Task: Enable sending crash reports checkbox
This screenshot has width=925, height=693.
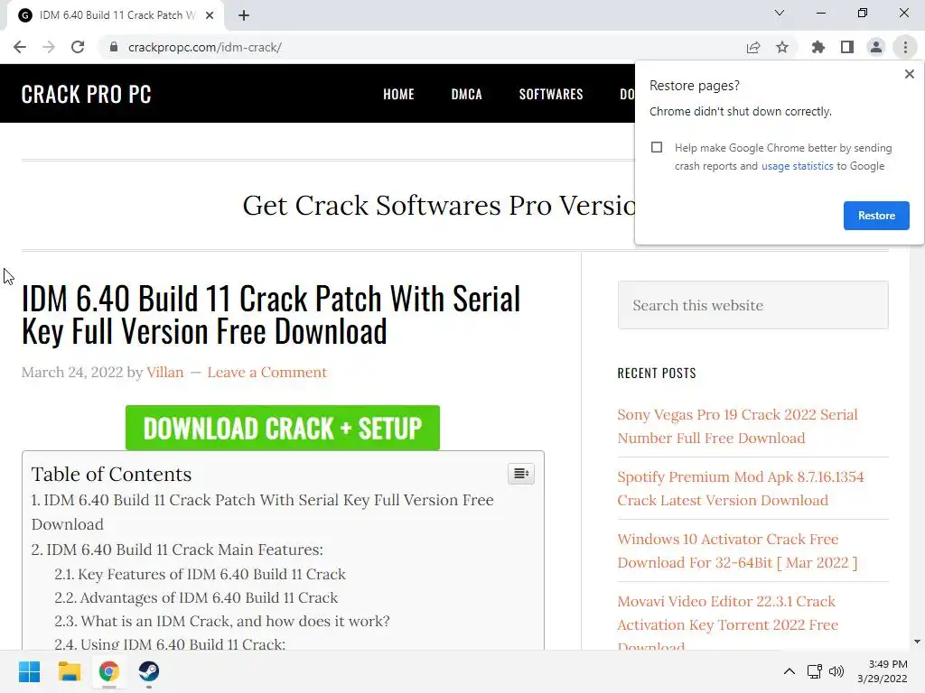Action: point(657,147)
